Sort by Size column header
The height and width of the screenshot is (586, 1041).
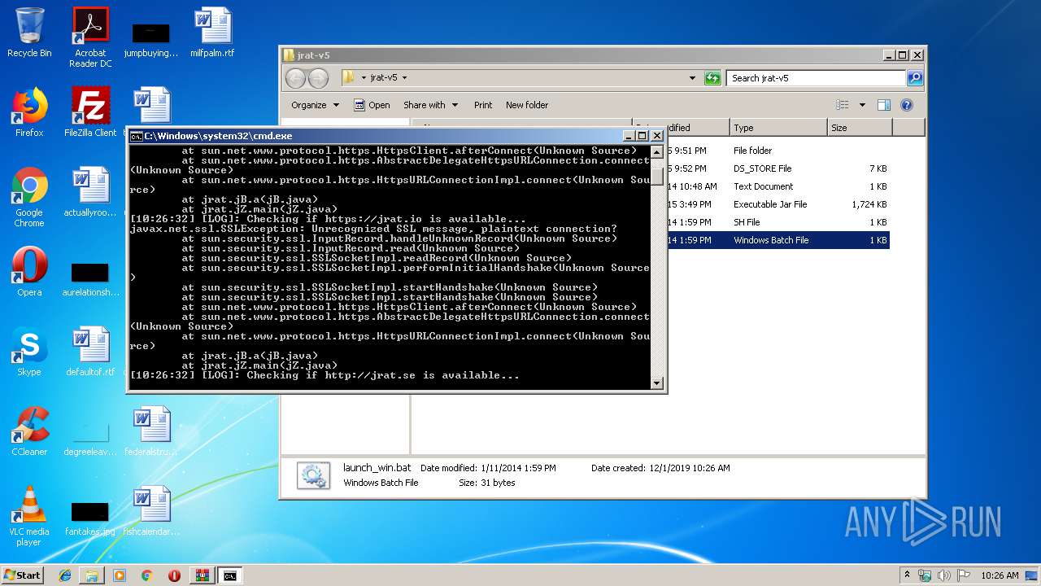860,128
